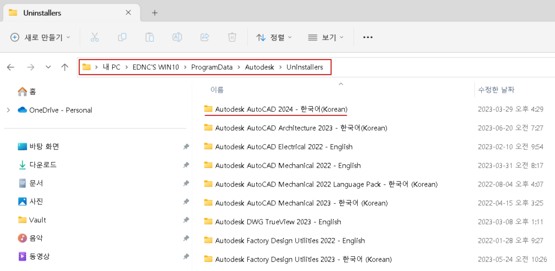Select the Uninstallers tab
This screenshot has height=271, width=555.
tap(71, 12)
